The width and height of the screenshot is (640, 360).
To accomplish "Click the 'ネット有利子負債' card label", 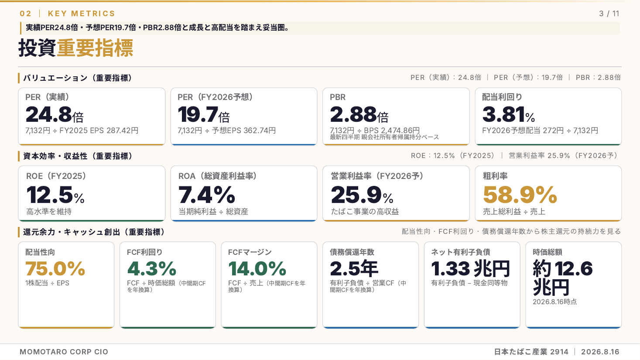I will (461, 252).
